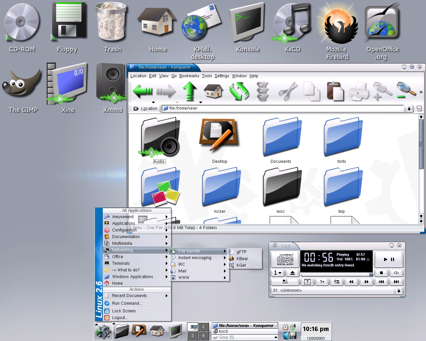Image resolution: width=426 pixels, height=341 pixels.
Task: Click Run Command... in the K menu
Action: 137,303
